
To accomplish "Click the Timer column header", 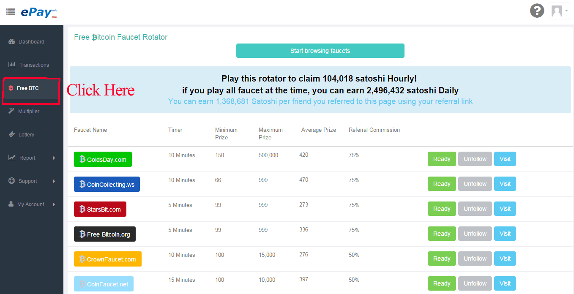I will [175, 130].
